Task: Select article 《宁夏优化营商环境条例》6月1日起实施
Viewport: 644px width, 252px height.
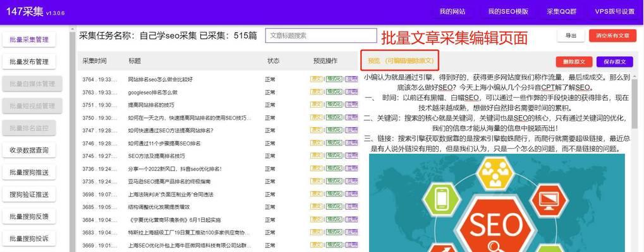Action: pyautogui.click(x=174, y=220)
